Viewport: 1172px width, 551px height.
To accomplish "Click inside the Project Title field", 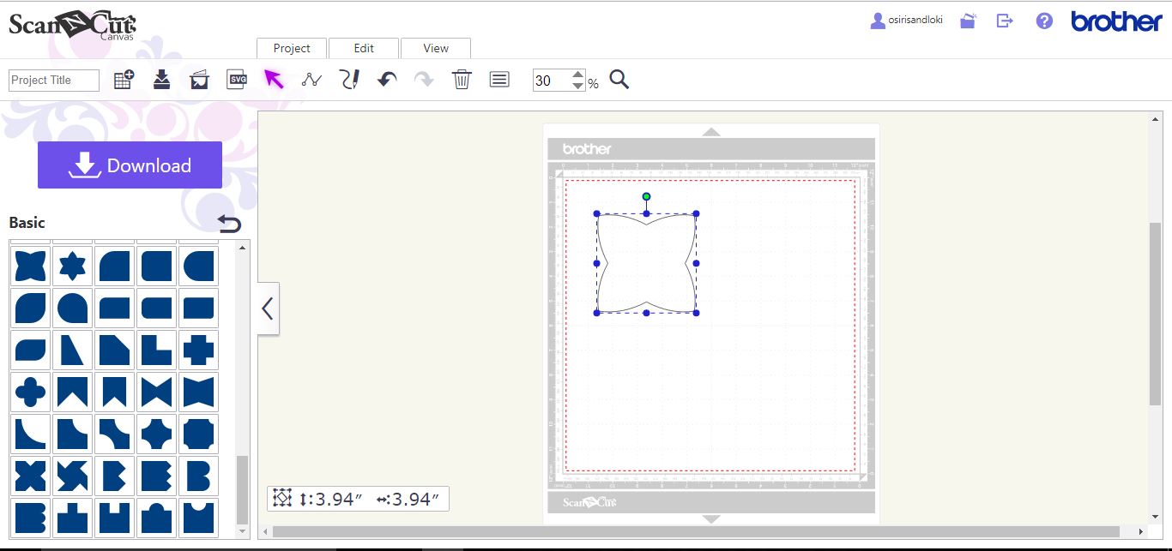I will [52, 80].
